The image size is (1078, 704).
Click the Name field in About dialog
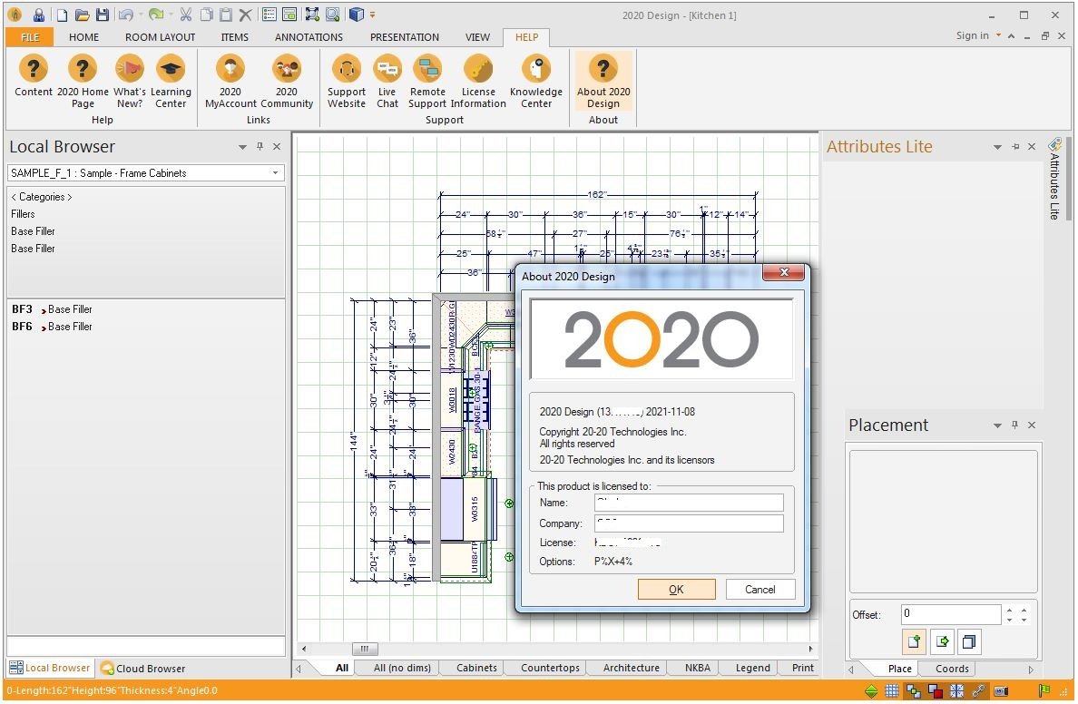pos(689,503)
